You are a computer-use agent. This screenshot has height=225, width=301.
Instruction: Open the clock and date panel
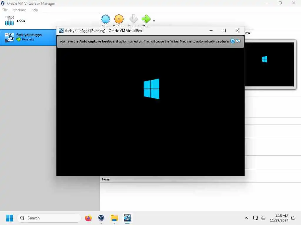pos(279,218)
